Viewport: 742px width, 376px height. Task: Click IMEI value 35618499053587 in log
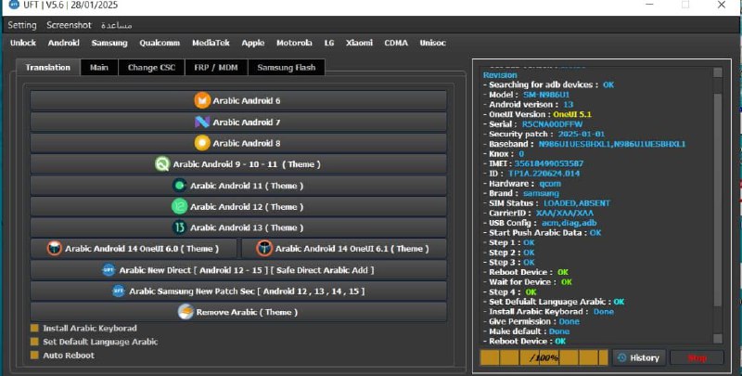pyautogui.click(x=549, y=163)
